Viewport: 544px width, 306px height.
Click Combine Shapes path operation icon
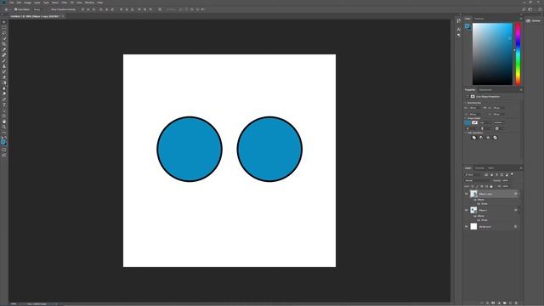(x=474, y=138)
